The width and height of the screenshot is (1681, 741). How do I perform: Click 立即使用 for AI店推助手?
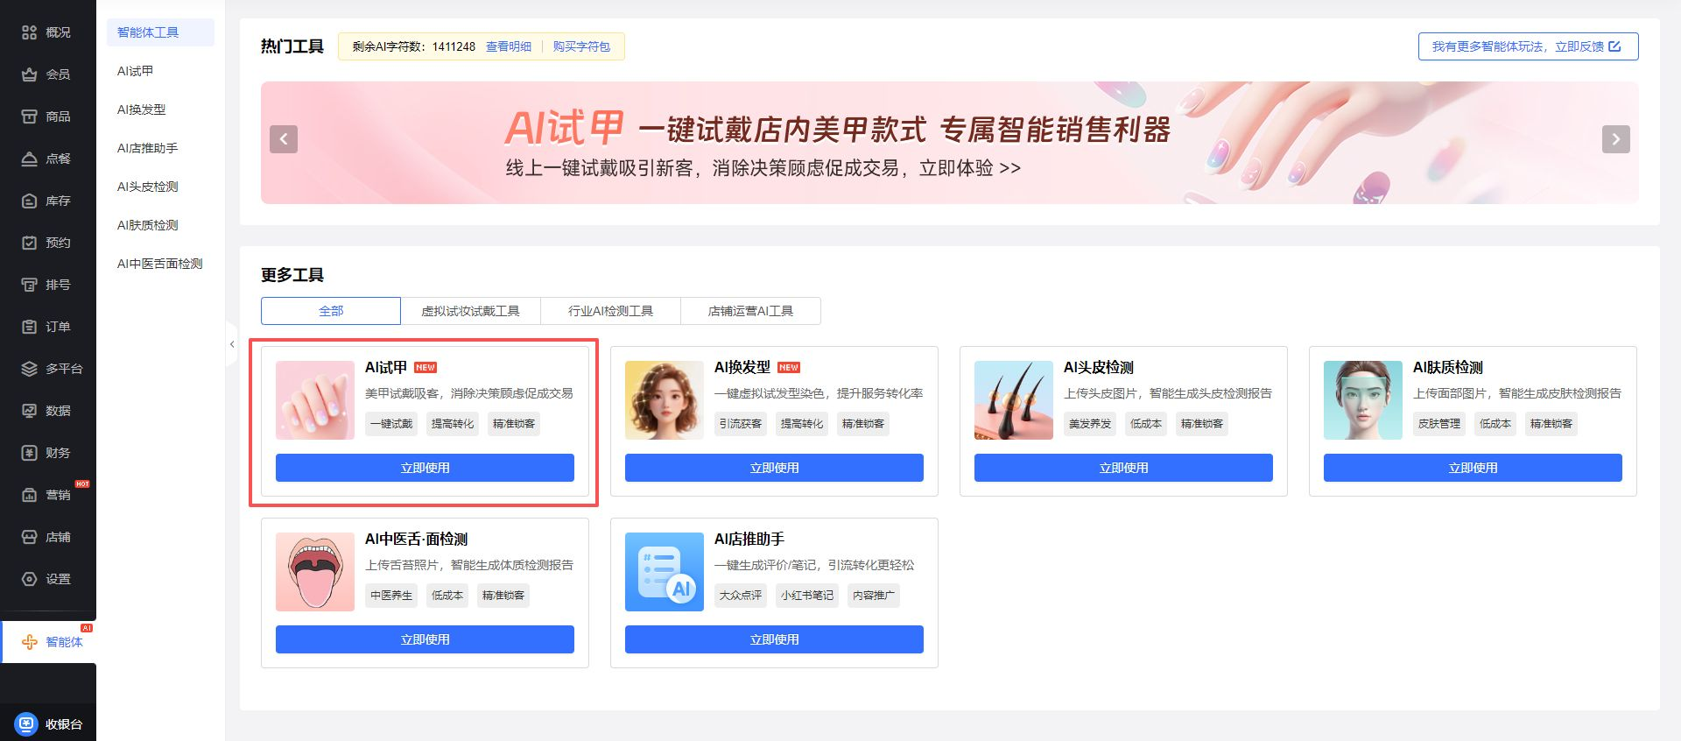774,639
